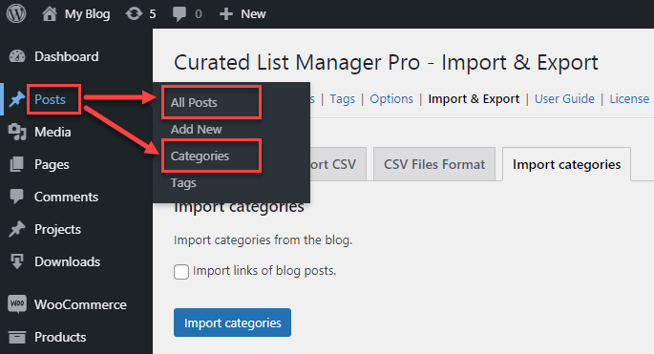
Task: Open the My Blog home icon
Action: coord(50,13)
